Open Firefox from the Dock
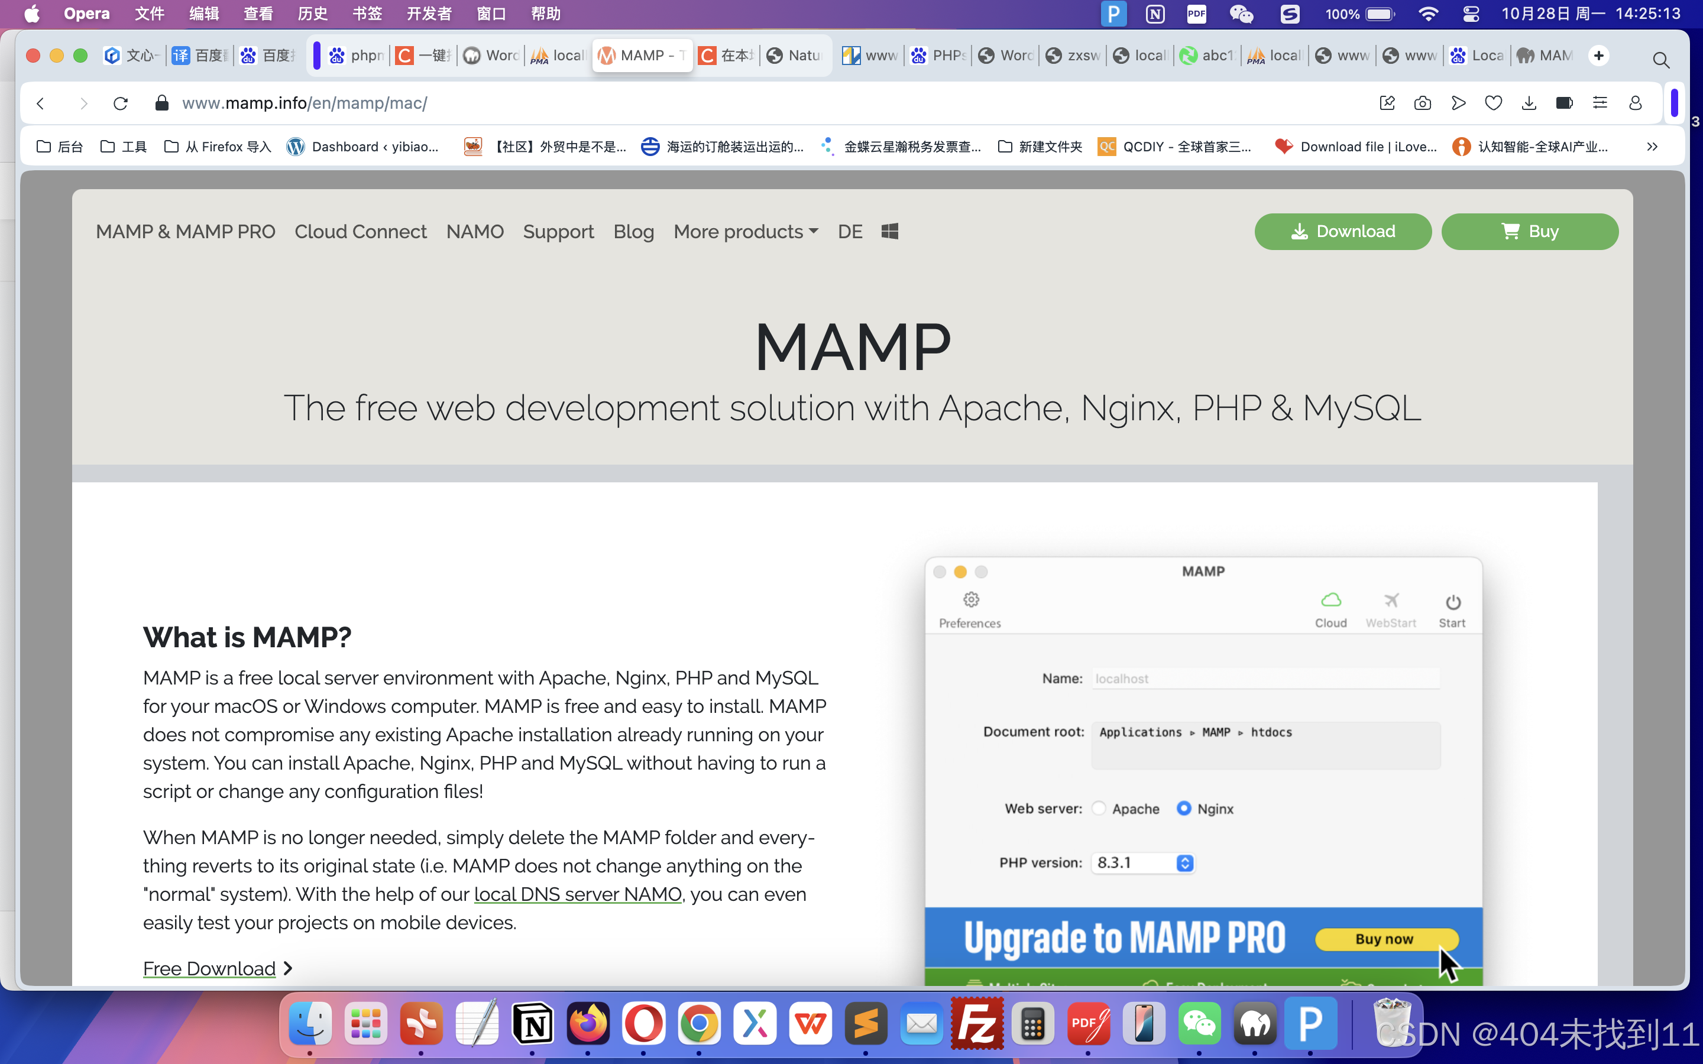Screen dimensions: 1703x1064 click(x=588, y=1024)
